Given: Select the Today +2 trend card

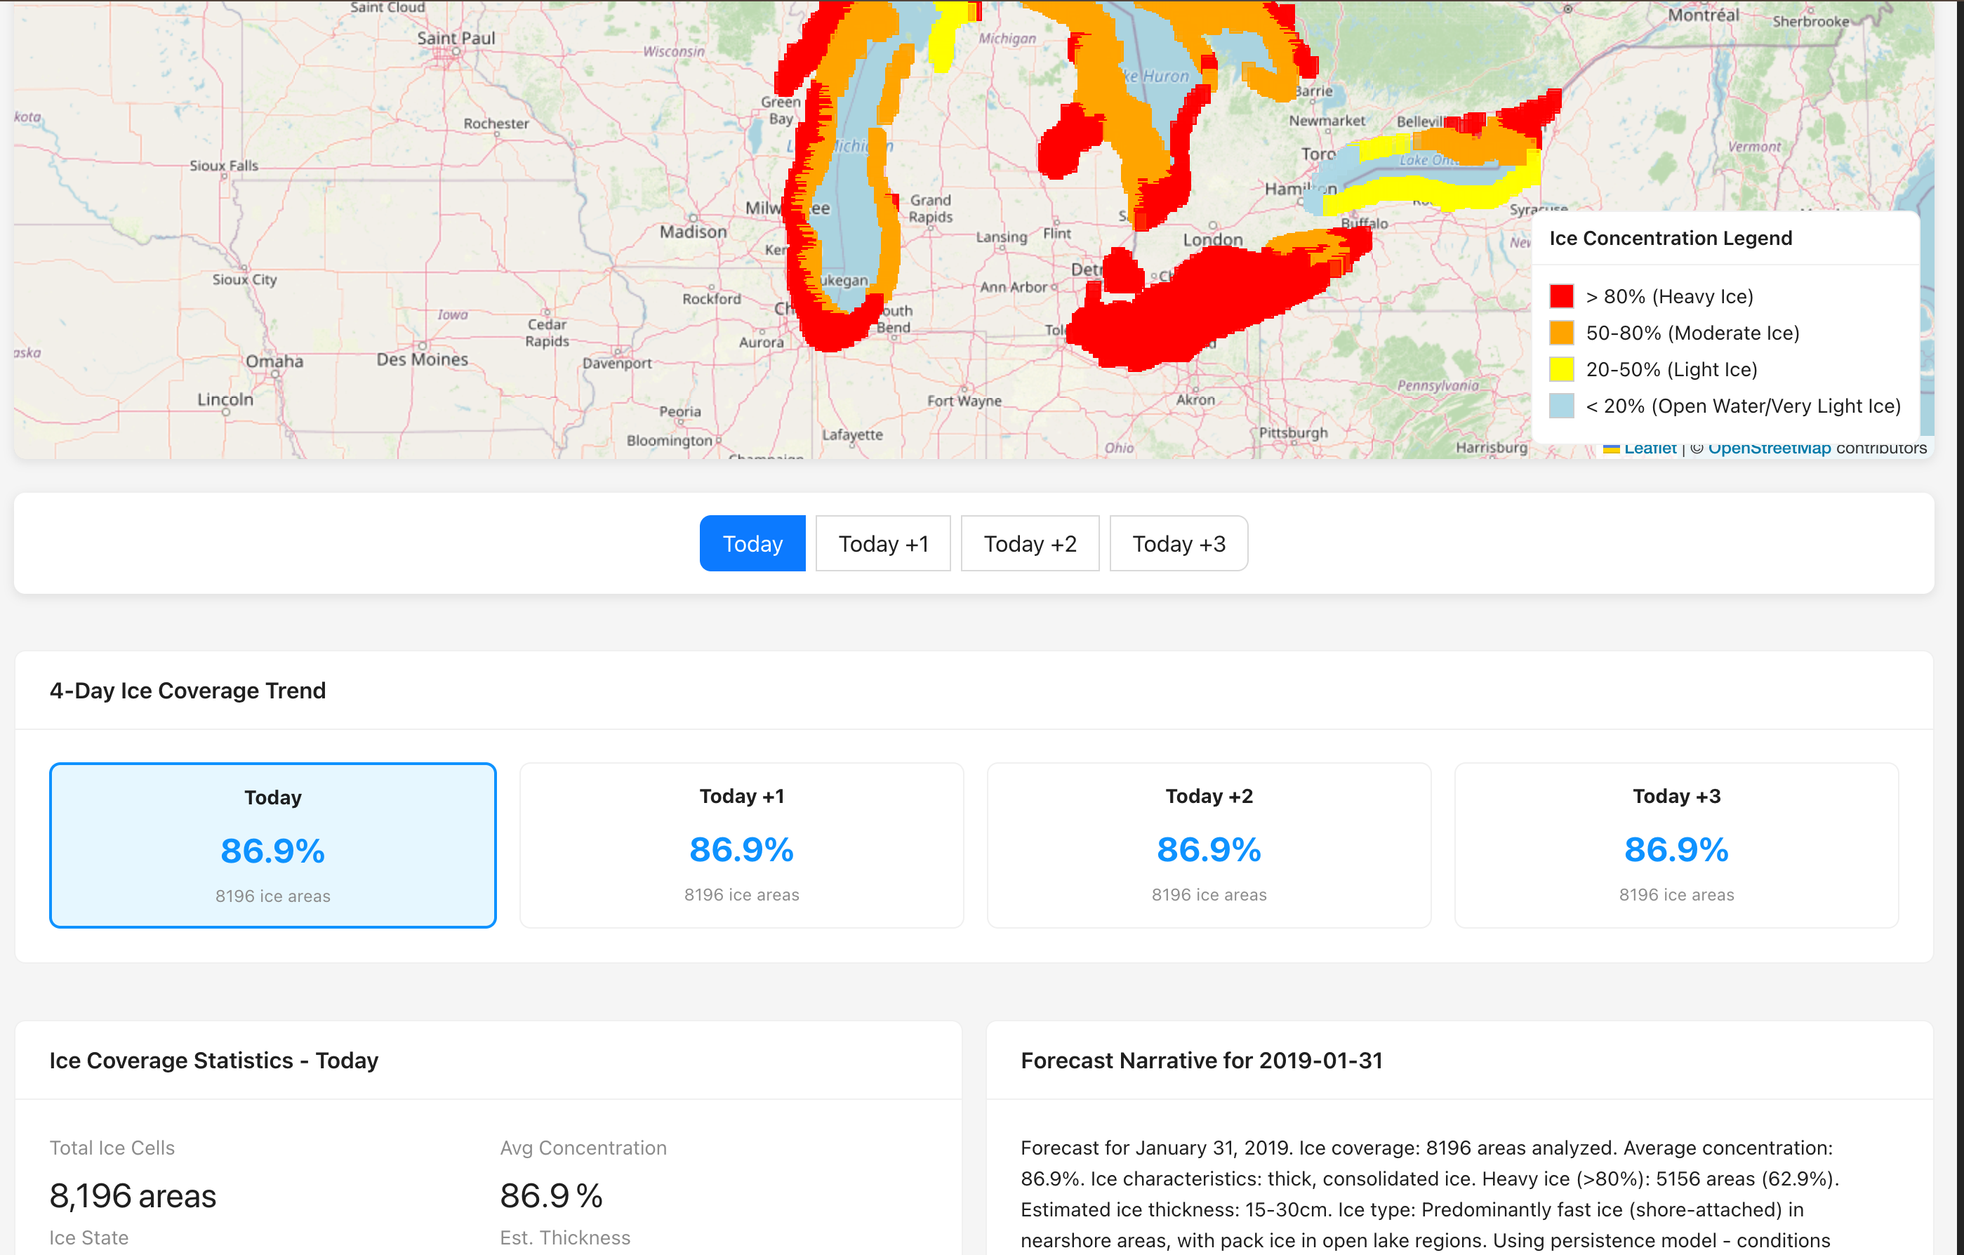Looking at the screenshot, I should coord(1208,845).
